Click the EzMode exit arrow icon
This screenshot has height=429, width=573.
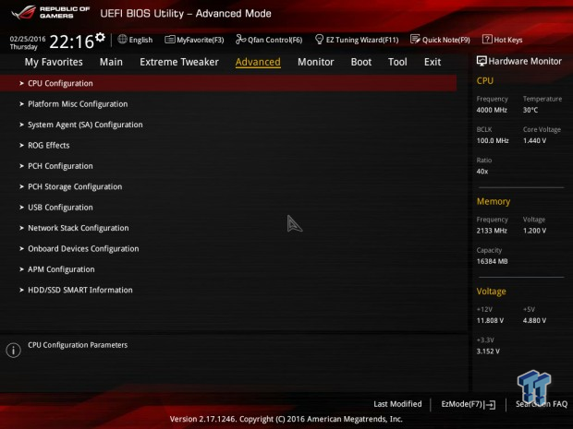coord(490,405)
